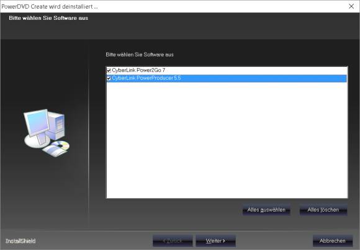Uncheck the CyberLink PowerProducer 5.5 checkbox
Viewport: 360px width, 250px height.
point(109,79)
